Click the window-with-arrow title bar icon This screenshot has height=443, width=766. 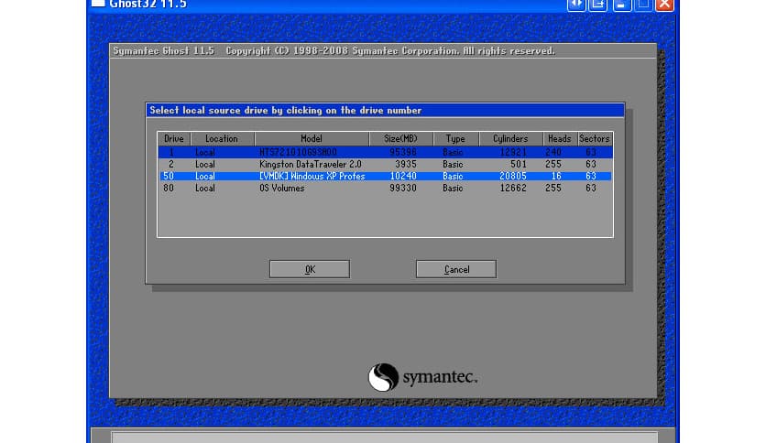(x=598, y=5)
